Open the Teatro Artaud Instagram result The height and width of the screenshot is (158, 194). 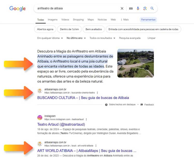pyautogui.click(x=61, y=124)
